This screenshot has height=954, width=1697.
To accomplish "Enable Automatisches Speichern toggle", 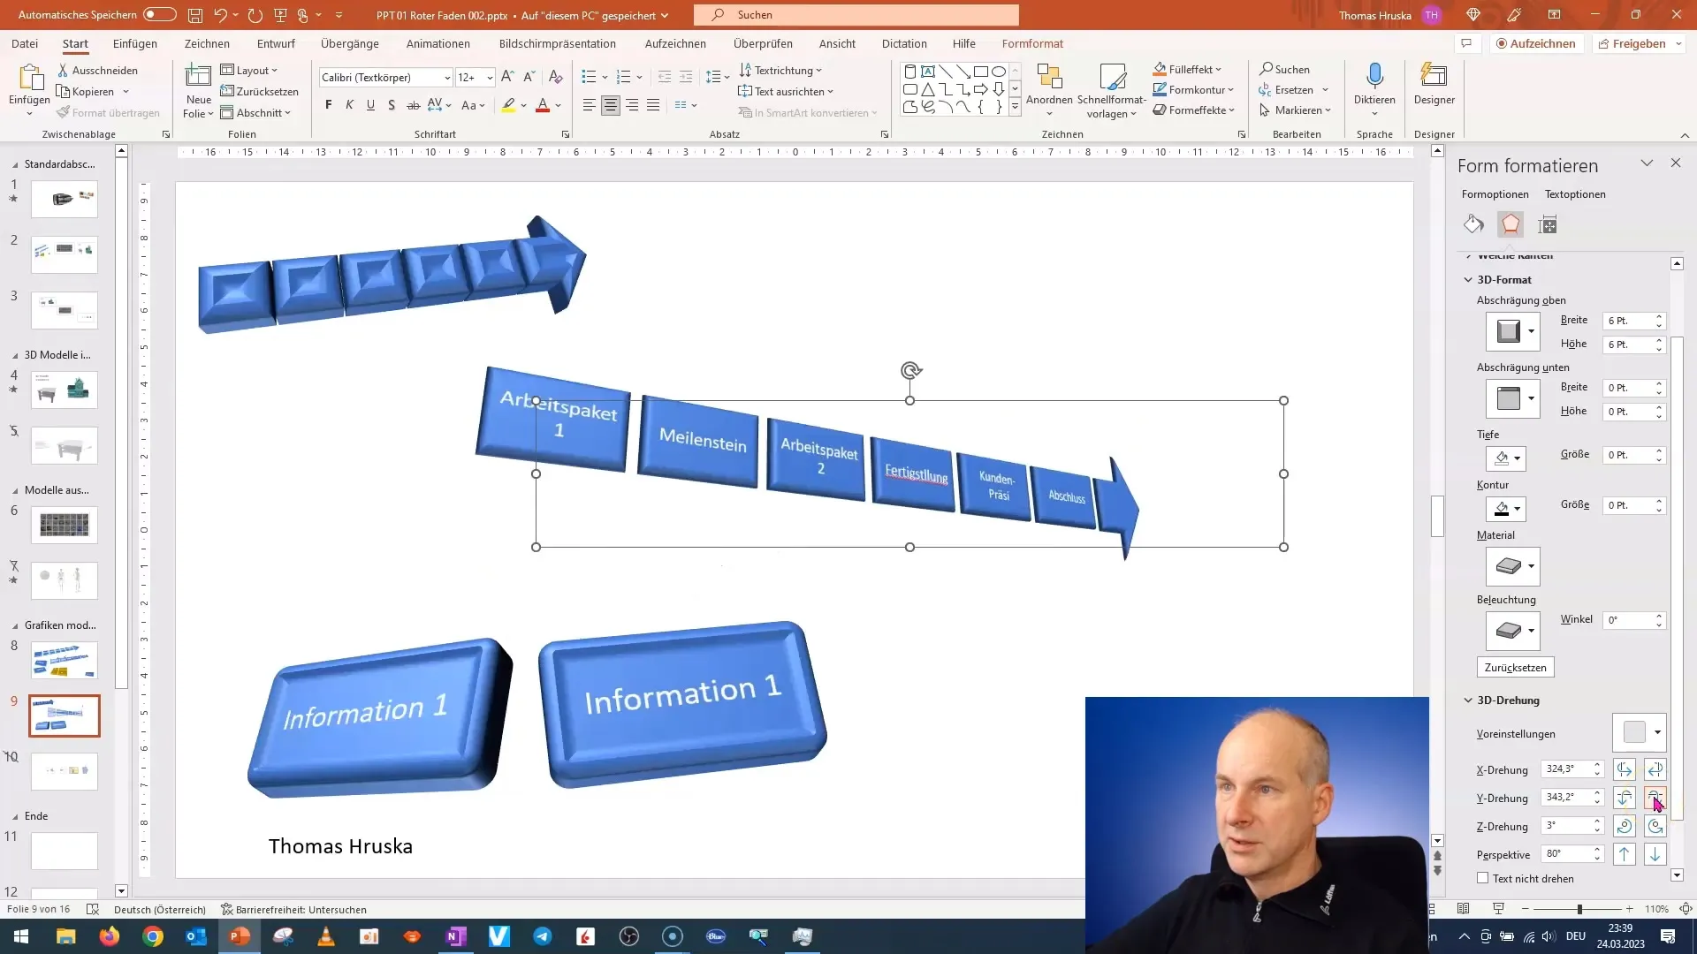I will pos(158,14).
